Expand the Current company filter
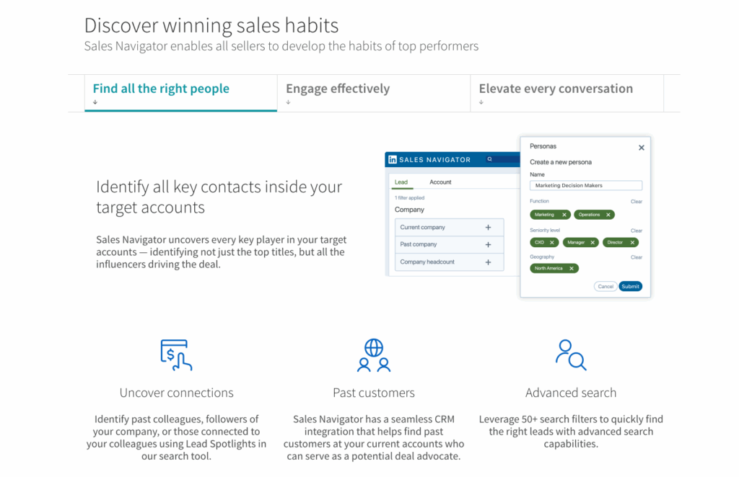 coord(488,227)
